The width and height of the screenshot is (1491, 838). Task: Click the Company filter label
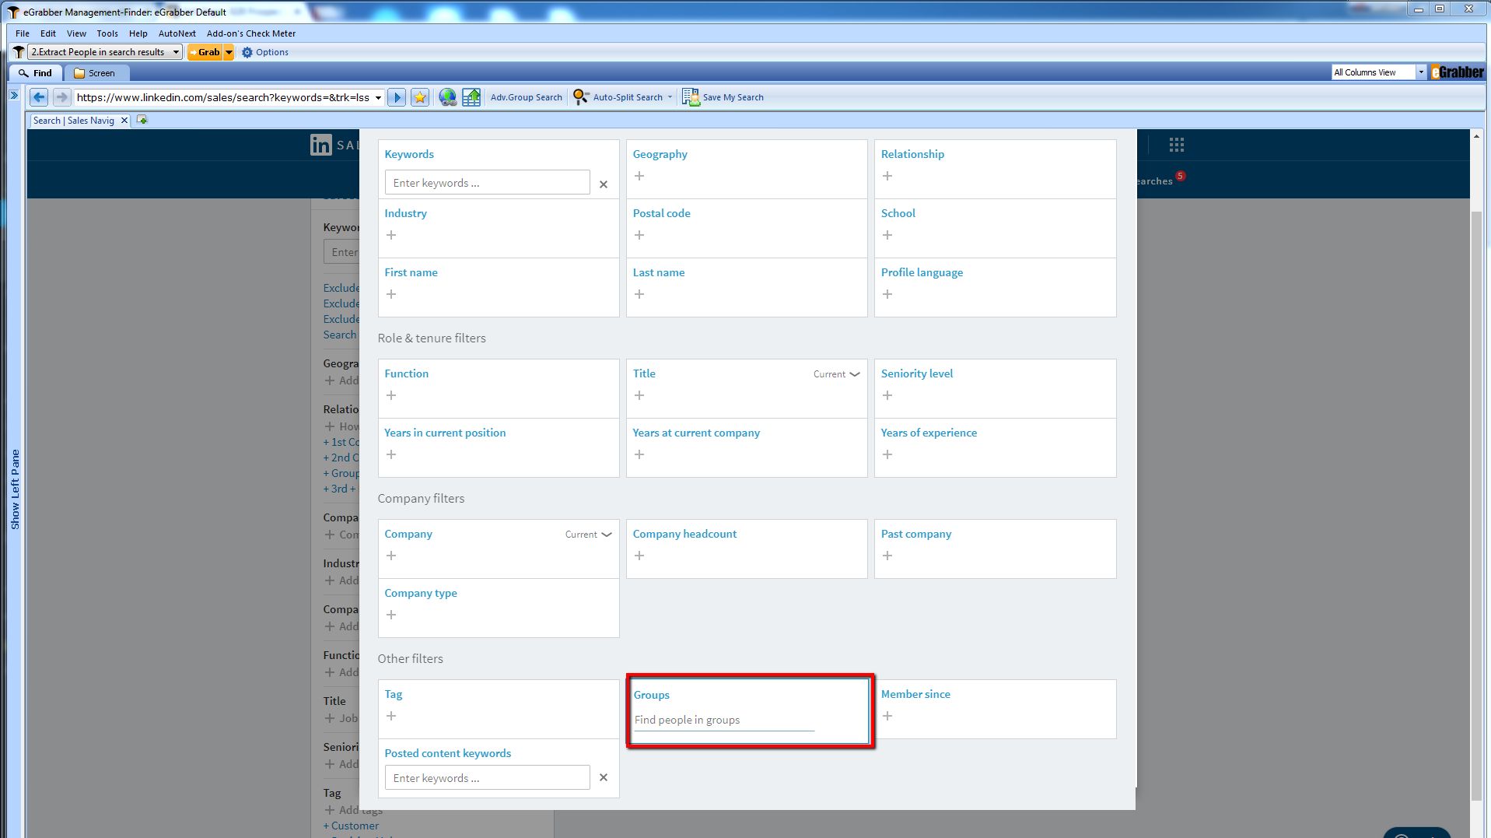click(408, 534)
